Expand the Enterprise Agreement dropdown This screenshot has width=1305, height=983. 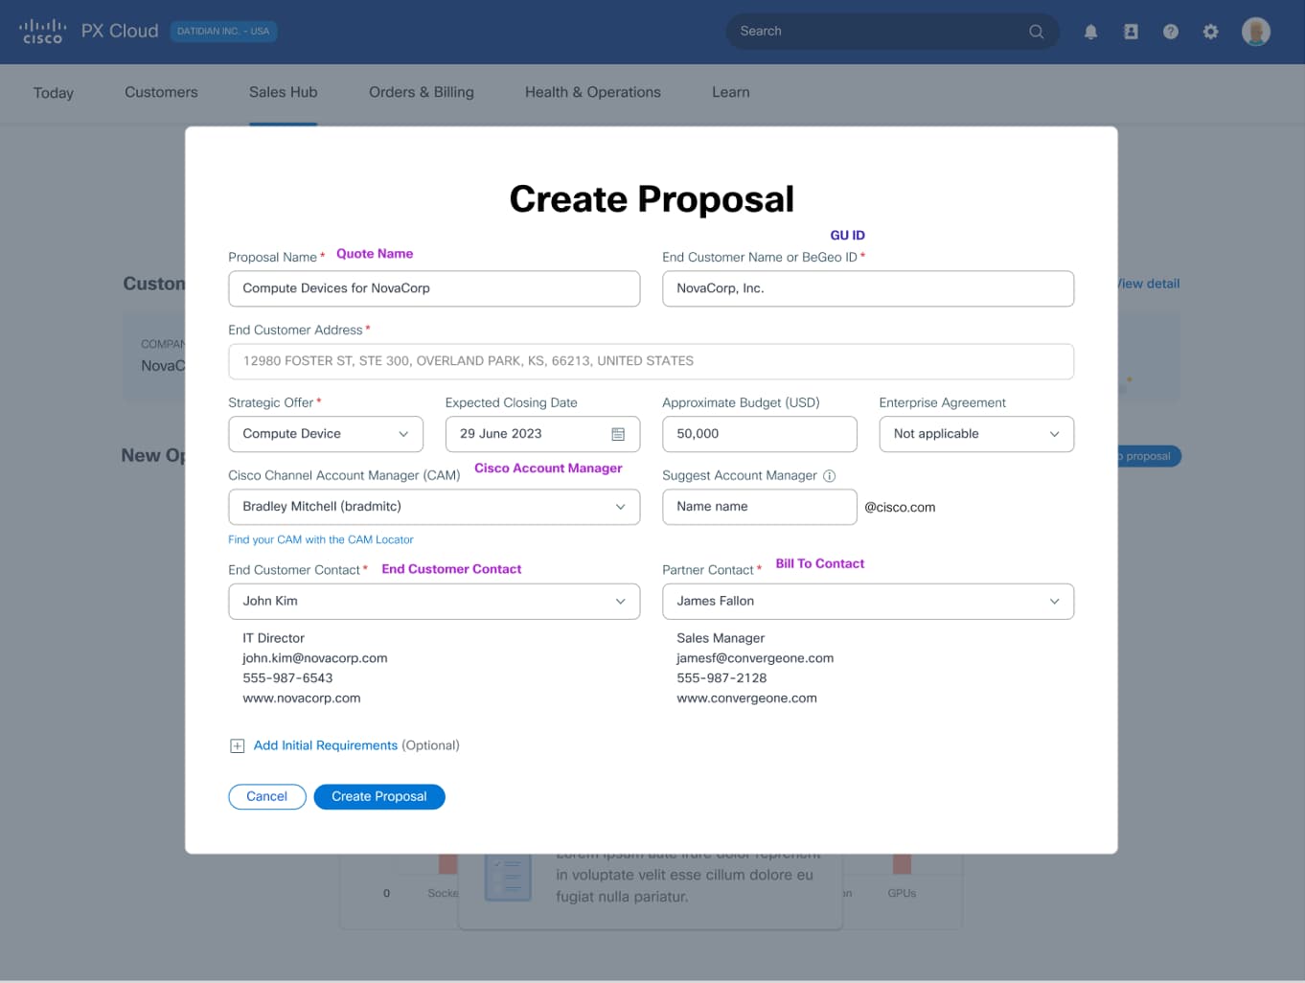coord(976,434)
